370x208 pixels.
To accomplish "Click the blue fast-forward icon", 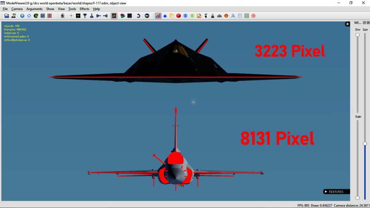I will click(x=43, y=16).
